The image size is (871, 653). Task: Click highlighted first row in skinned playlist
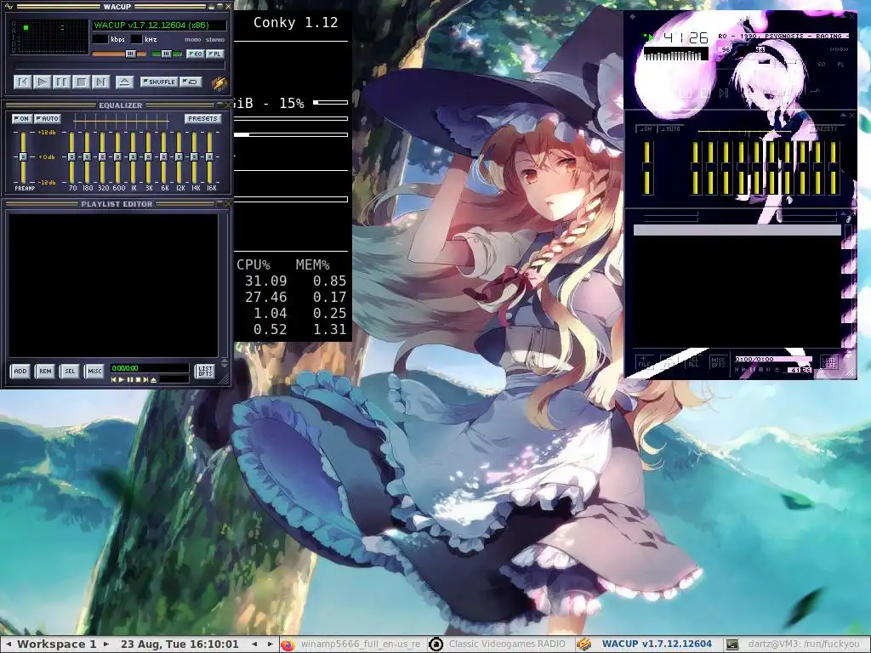[x=737, y=230]
